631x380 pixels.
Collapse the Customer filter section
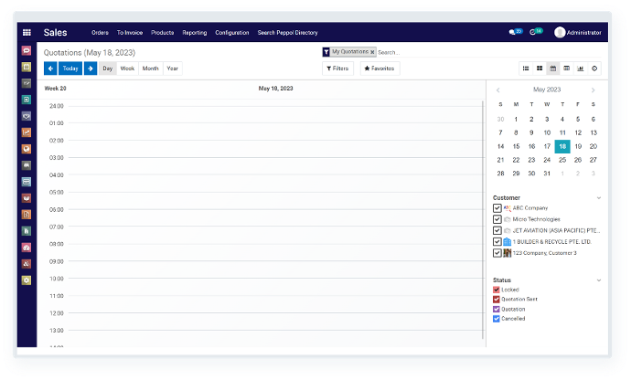pos(599,198)
